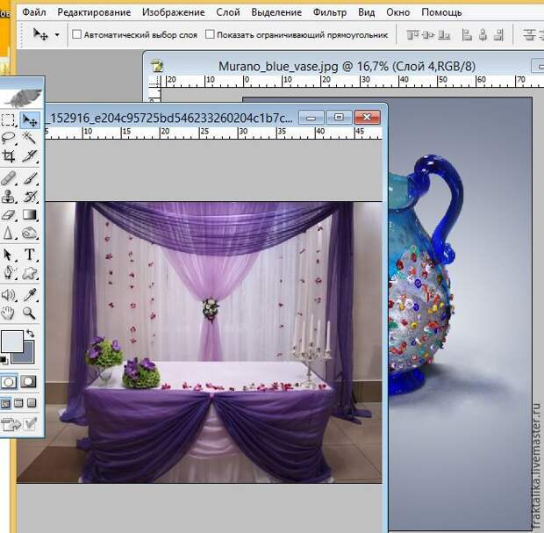Swap foreground and background colors

31,334
